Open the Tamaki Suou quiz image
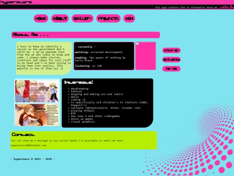Screen dimensions: 234x176 coord(37,91)
